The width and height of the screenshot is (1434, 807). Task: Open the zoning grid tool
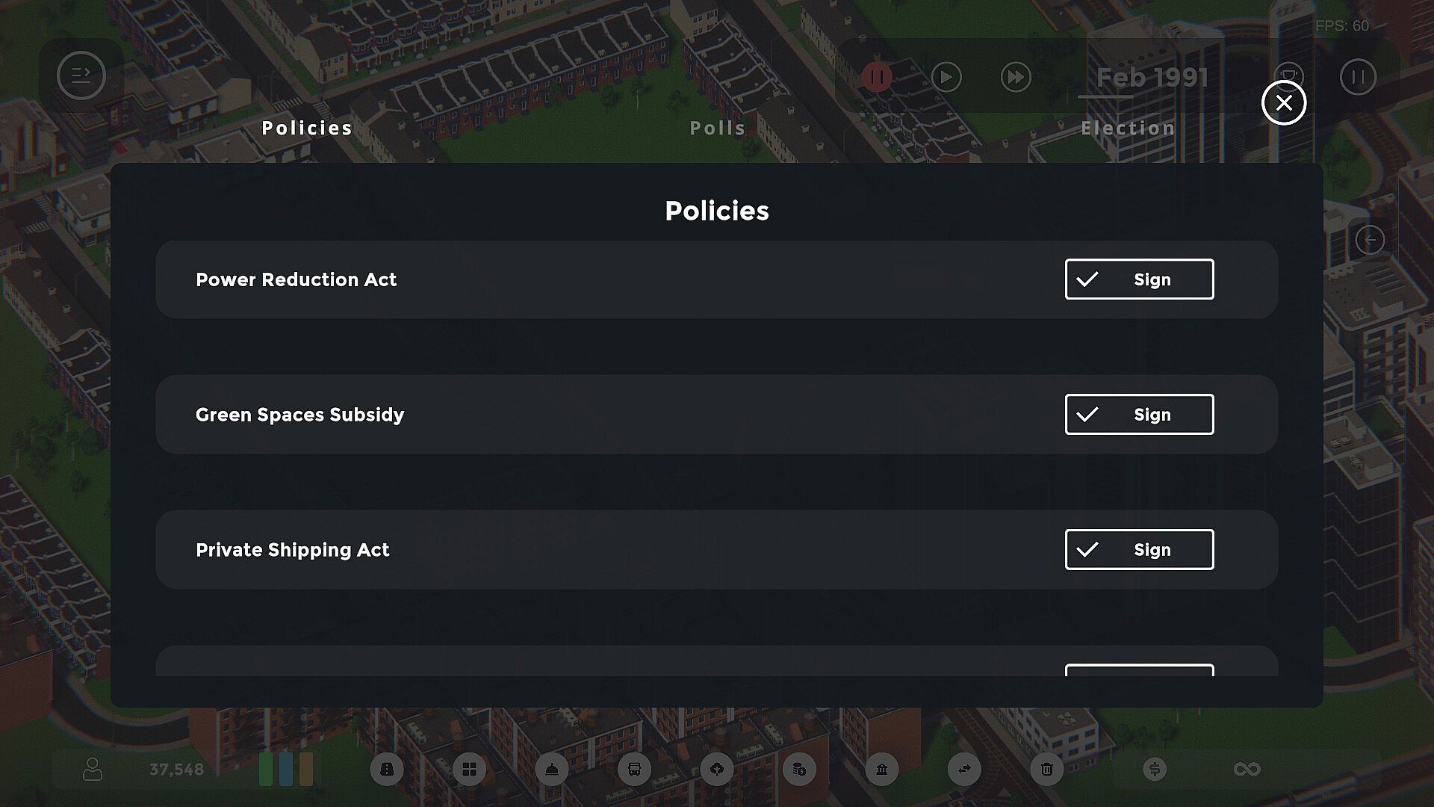tap(469, 769)
